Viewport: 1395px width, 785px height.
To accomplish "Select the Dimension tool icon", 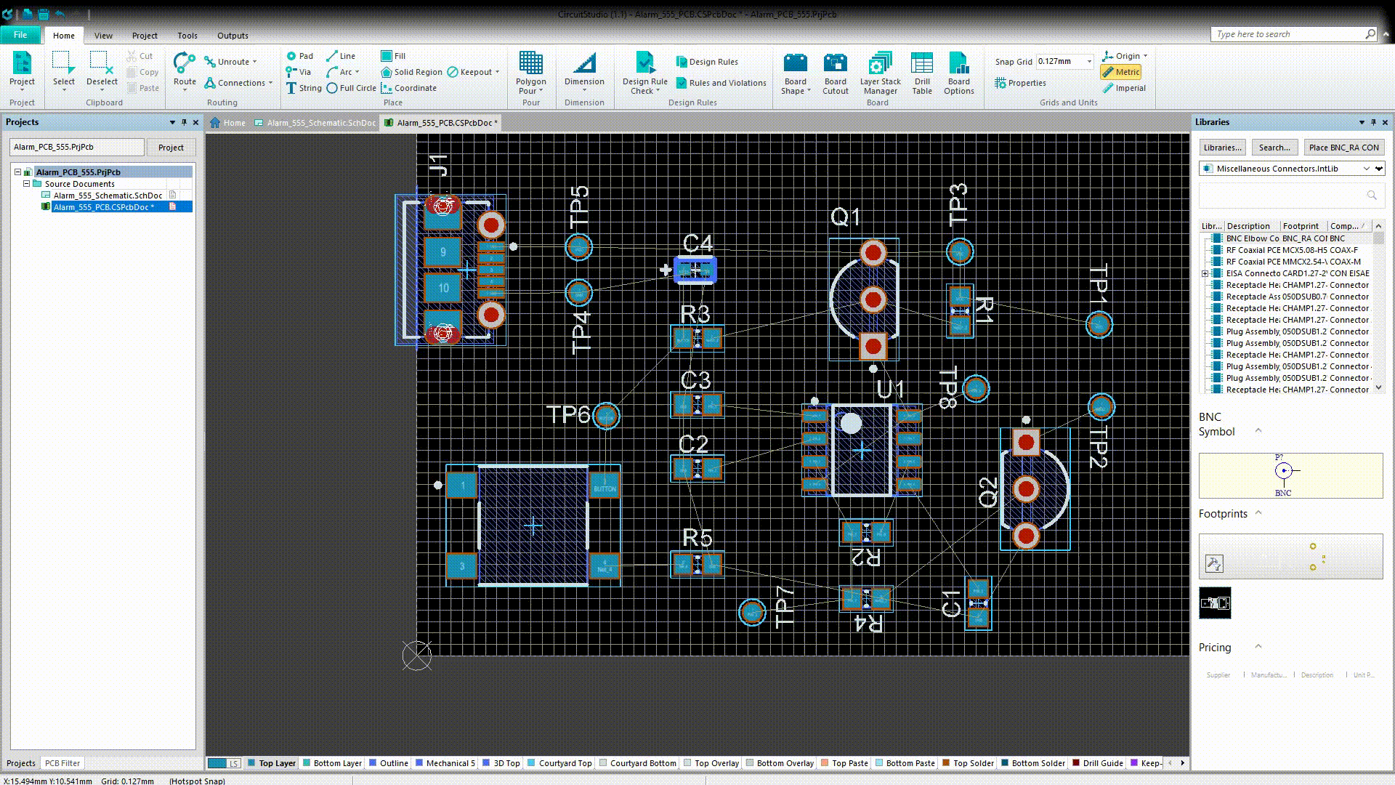I will [x=583, y=64].
